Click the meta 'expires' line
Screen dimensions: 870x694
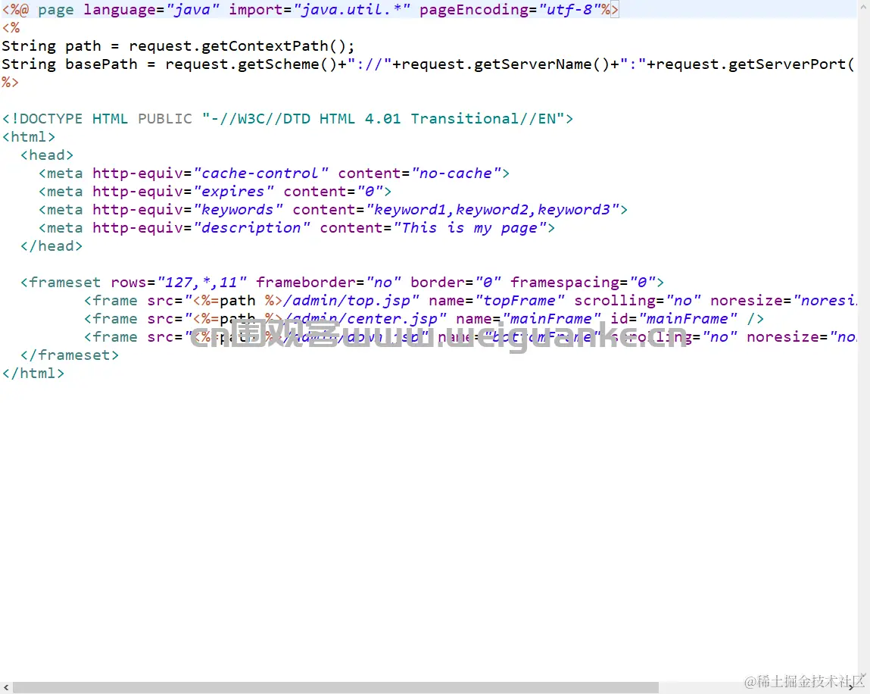[x=215, y=192]
